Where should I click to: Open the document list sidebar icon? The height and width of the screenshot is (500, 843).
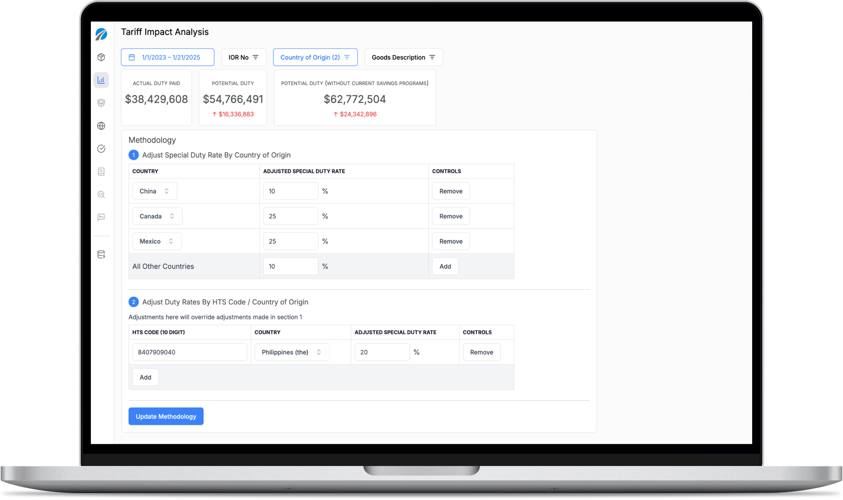pyautogui.click(x=101, y=172)
